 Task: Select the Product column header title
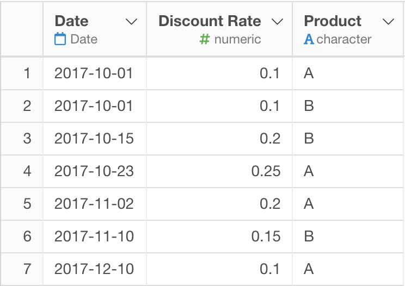click(333, 21)
